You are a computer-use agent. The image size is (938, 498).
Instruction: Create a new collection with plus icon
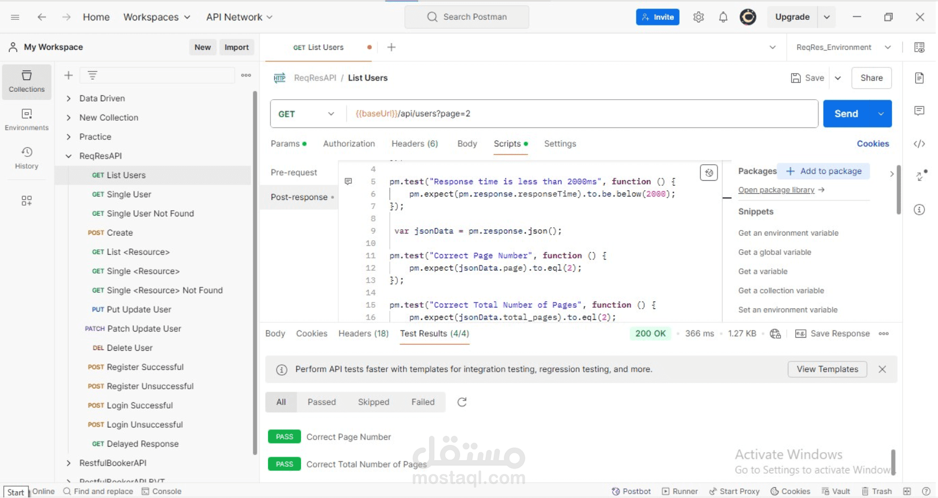(69, 75)
